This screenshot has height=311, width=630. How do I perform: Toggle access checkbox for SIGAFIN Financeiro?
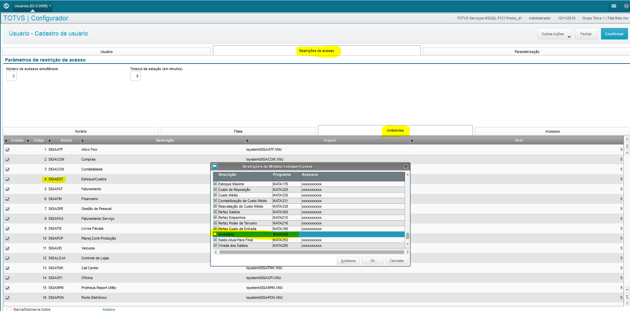point(7,199)
